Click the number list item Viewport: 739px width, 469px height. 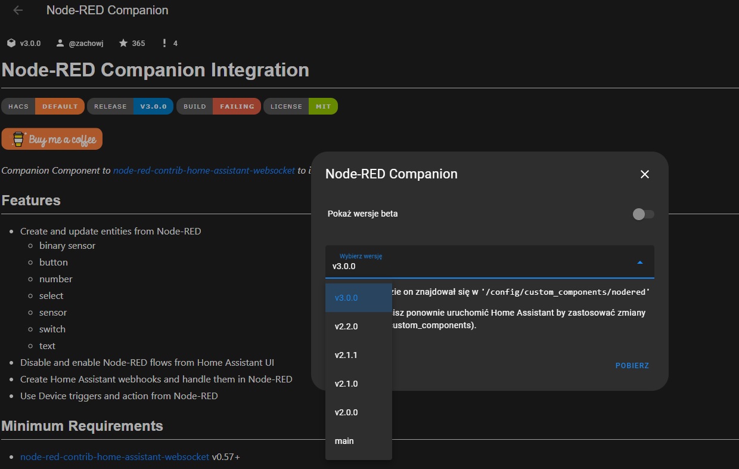click(x=56, y=279)
